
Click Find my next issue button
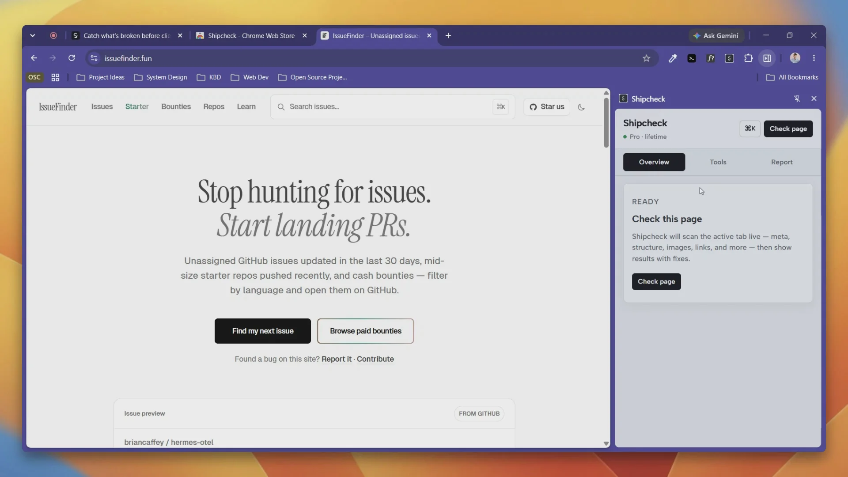click(x=263, y=331)
